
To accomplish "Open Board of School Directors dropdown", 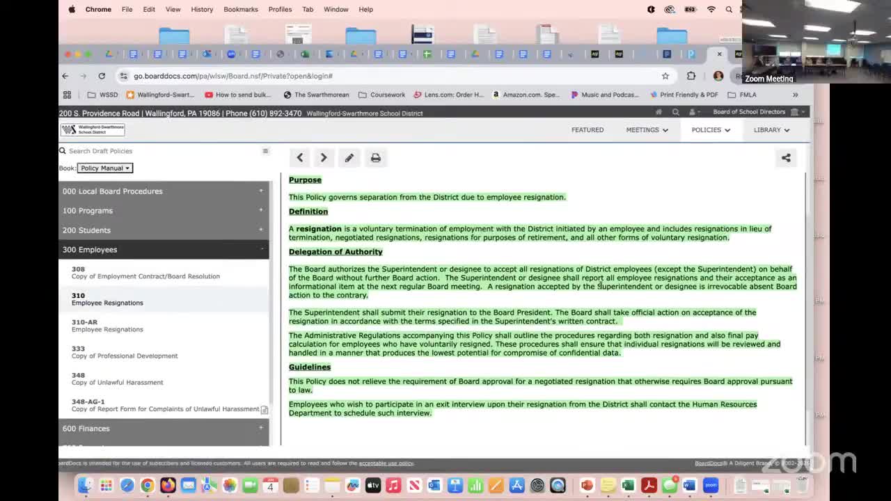I will coord(759,112).
